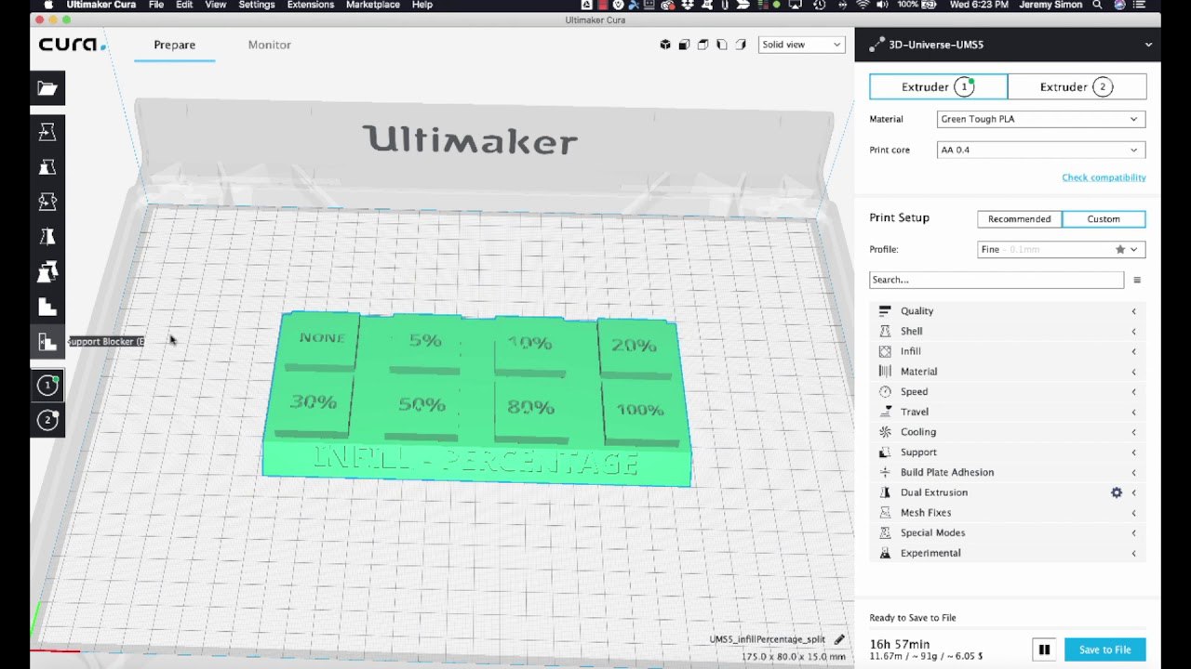Expand the Speed settings section

pyautogui.click(x=1008, y=391)
